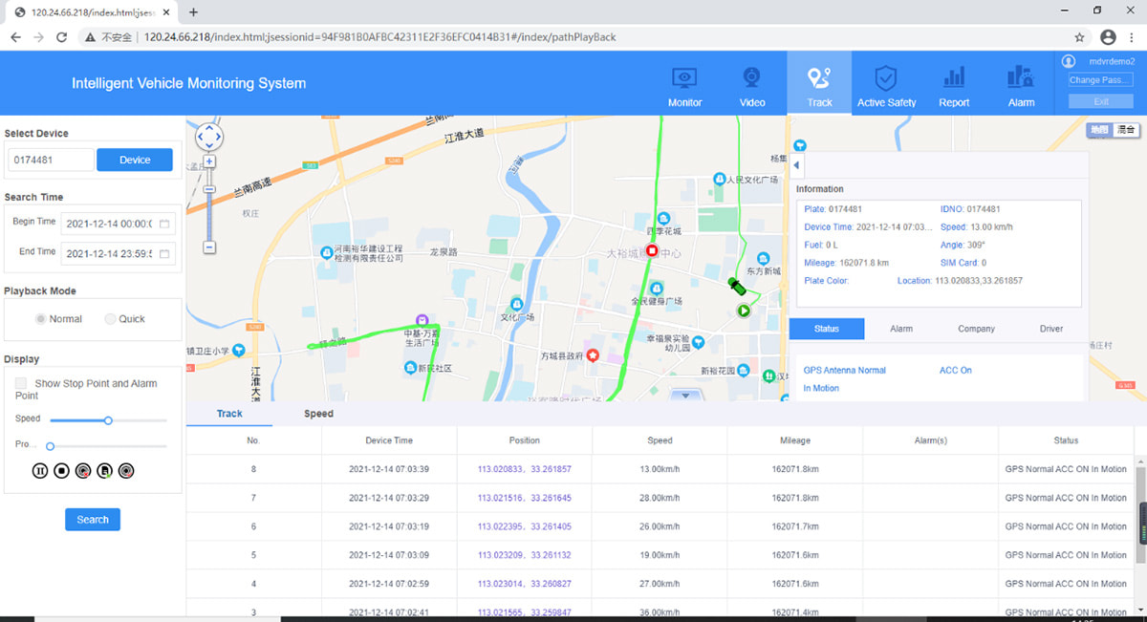Click the device number input field

[x=51, y=160]
